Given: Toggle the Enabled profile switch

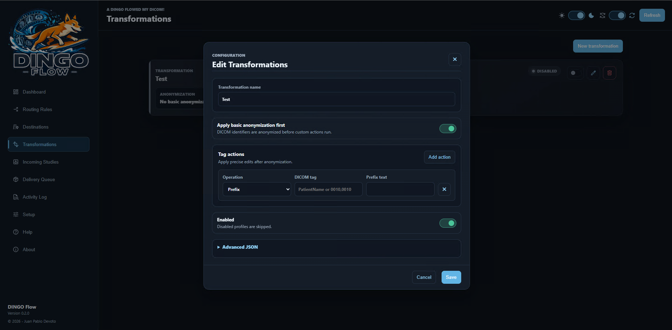Looking at the screenshot, I should [x=448, y=223].
